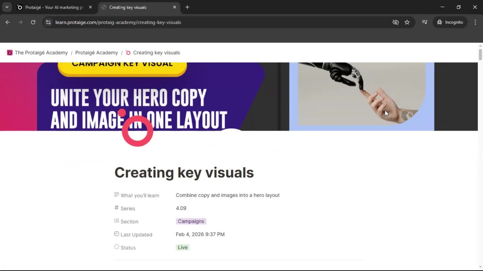Click the Incognito profile indicator
Screen dimensions: 483x271
(x=450, y=22)
